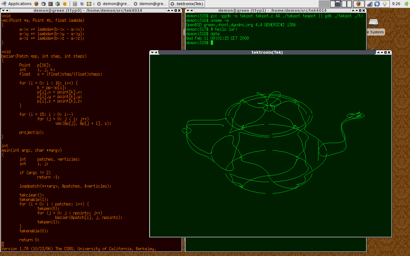Viewport: 410px width, 256px height.
Task: Toggle stick pin on tektronix(Tek) window
Action: point(156,52)
